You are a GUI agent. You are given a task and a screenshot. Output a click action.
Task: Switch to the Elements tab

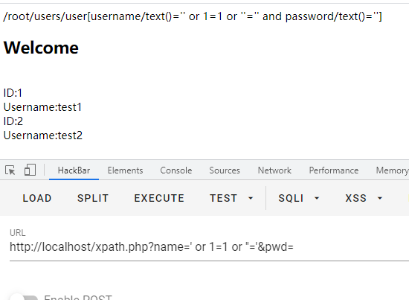point(125,170)
